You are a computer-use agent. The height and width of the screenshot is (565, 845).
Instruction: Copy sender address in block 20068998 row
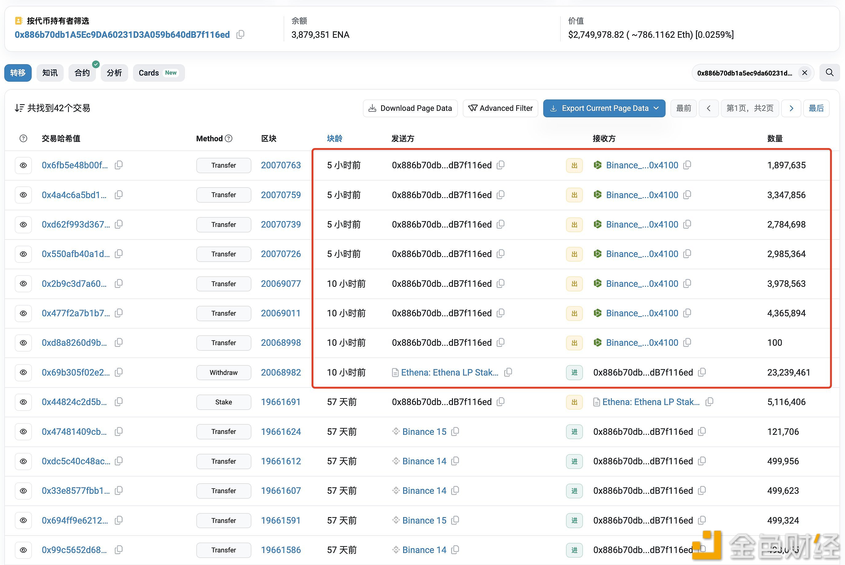tap(500, 343)
